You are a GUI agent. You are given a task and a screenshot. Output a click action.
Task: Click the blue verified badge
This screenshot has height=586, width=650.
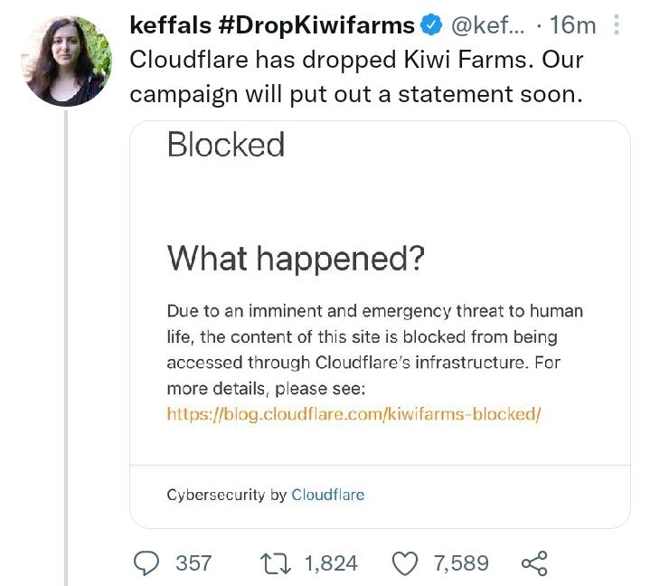coord(432,24)
